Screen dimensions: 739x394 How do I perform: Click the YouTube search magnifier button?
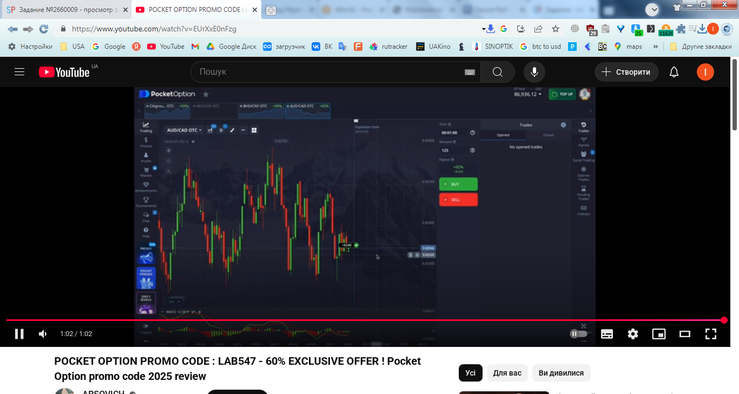498,72
